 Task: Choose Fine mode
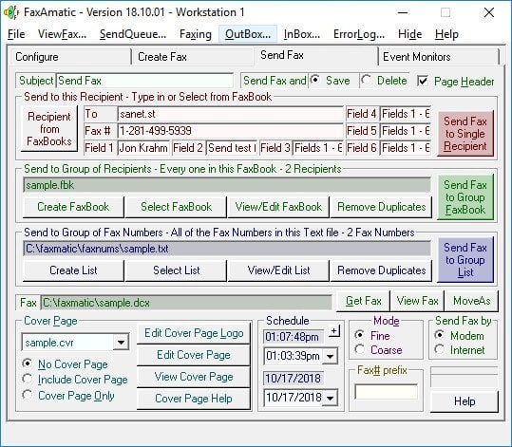click(372, 335)
